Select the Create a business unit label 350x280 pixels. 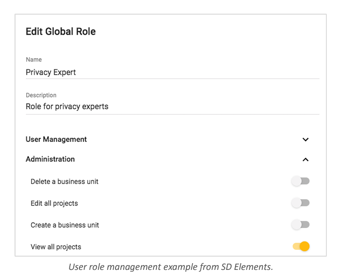pos(65,225)
